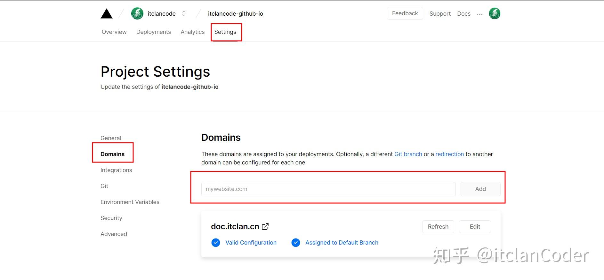This screenshot has width=604, height=280.
Task: Click the Domains section heading
Action: (221, 138)
